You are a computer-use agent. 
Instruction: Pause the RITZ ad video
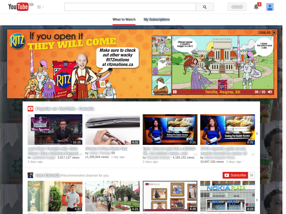click(175, 92)
